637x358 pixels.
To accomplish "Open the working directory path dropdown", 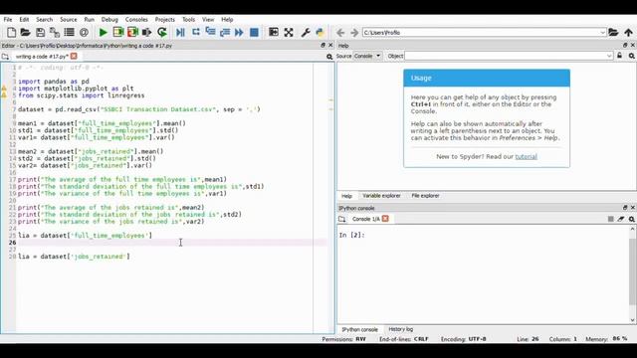I will (602, 33).
